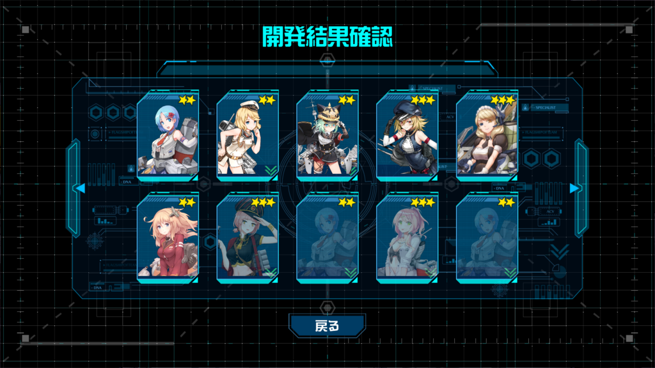The height and width of the screenshot is (368, 655).
Task: Tap the 戻る back button
Action: coord(327,326)
